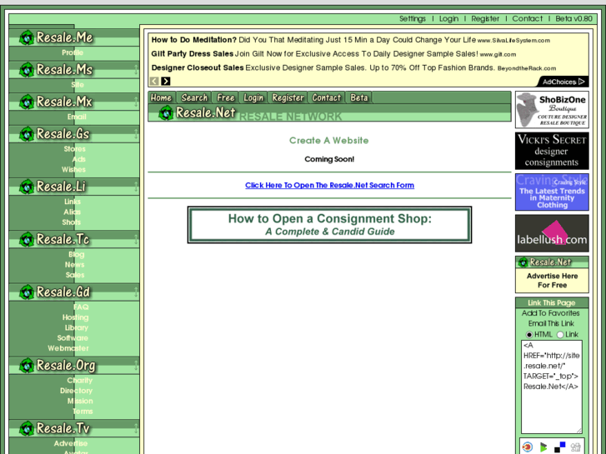Click the Vicki's Secret designer consignments ad
The width and height of the screenshot is (606, 454).
(x=552, y=151)
